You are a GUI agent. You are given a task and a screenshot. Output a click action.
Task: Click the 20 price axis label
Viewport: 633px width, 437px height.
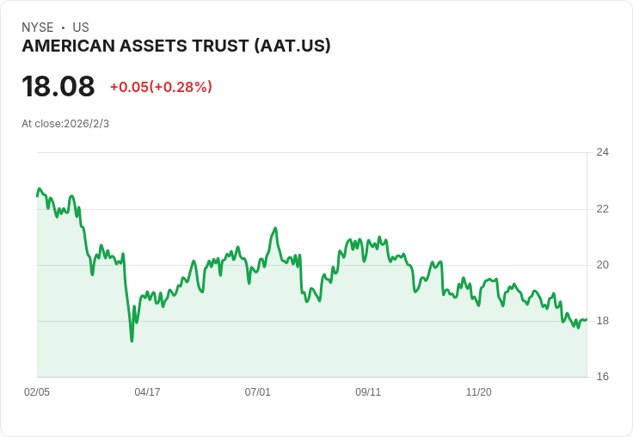(x=602, y=265)
